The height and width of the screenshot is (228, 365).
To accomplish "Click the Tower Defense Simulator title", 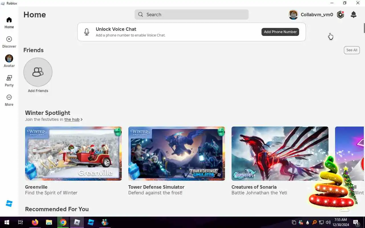I will (x=156, y=187).
